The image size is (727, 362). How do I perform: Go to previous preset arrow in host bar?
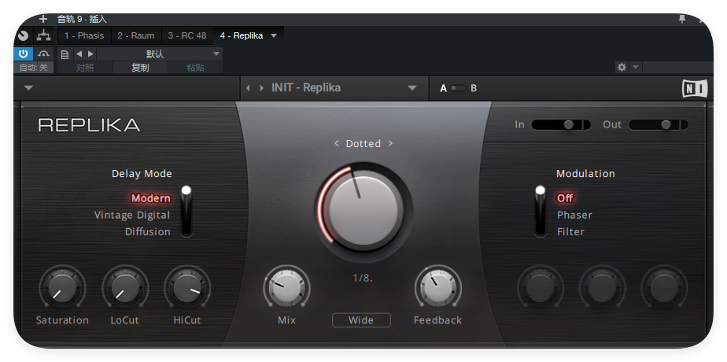[x=79, y=54]
